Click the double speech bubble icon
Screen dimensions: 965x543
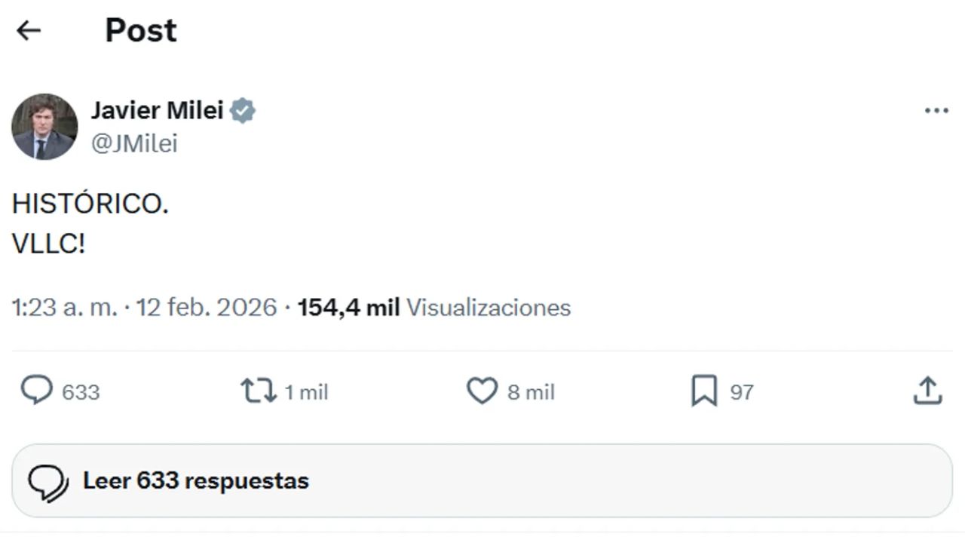[47, 482]
